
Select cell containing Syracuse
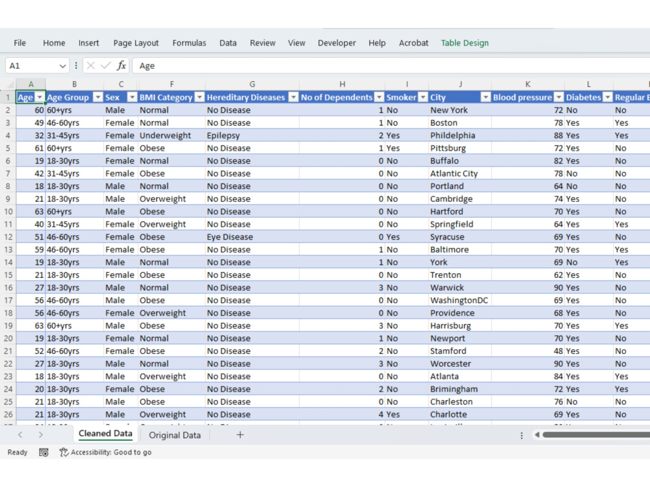pos(460,237)
